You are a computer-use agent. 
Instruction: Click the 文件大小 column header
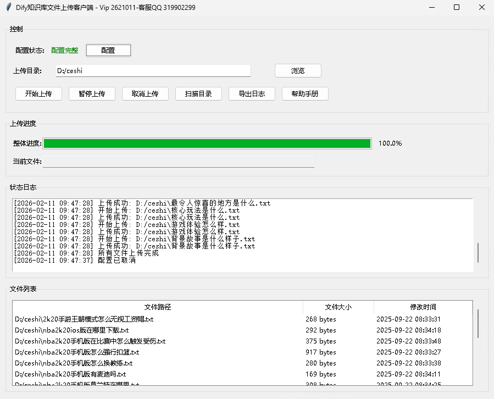pos(338,307)
